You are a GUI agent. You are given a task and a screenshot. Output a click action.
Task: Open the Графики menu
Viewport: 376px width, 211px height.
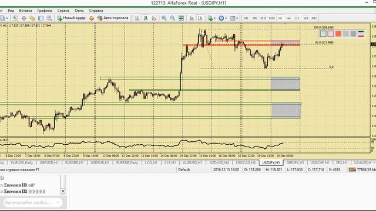pyautogui.click(x=45, y=11)
